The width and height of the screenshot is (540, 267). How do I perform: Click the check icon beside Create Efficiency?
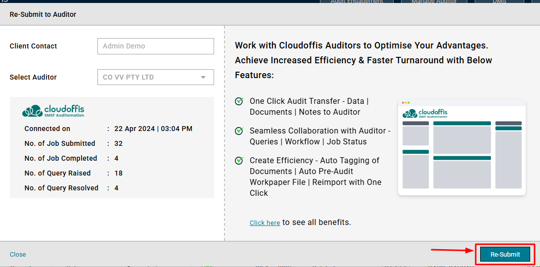[x=239, y=161]
